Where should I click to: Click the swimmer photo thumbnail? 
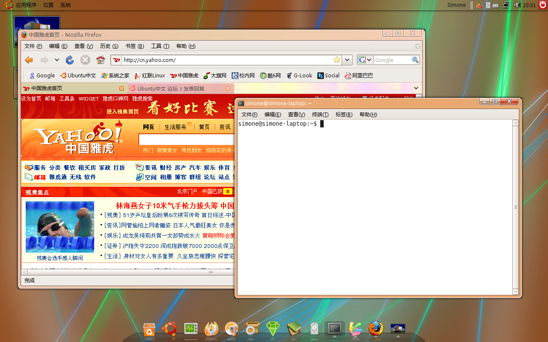60,227
